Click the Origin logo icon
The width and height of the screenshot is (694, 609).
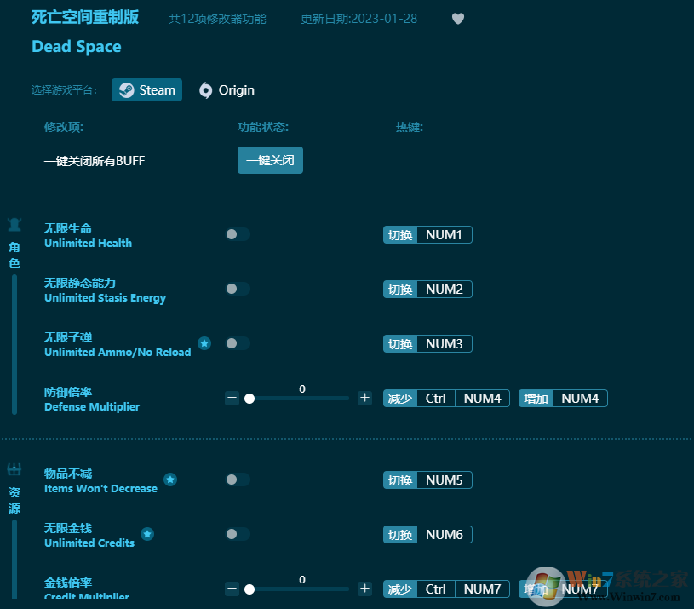[x=206, y=90]
